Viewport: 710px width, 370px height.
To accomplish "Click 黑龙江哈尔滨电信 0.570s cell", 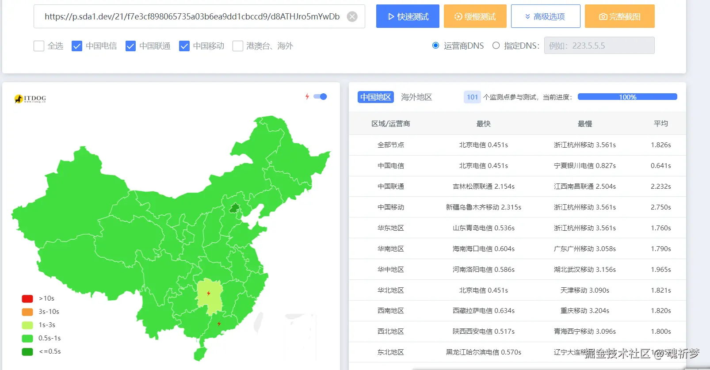I will [x=483, y=352].
